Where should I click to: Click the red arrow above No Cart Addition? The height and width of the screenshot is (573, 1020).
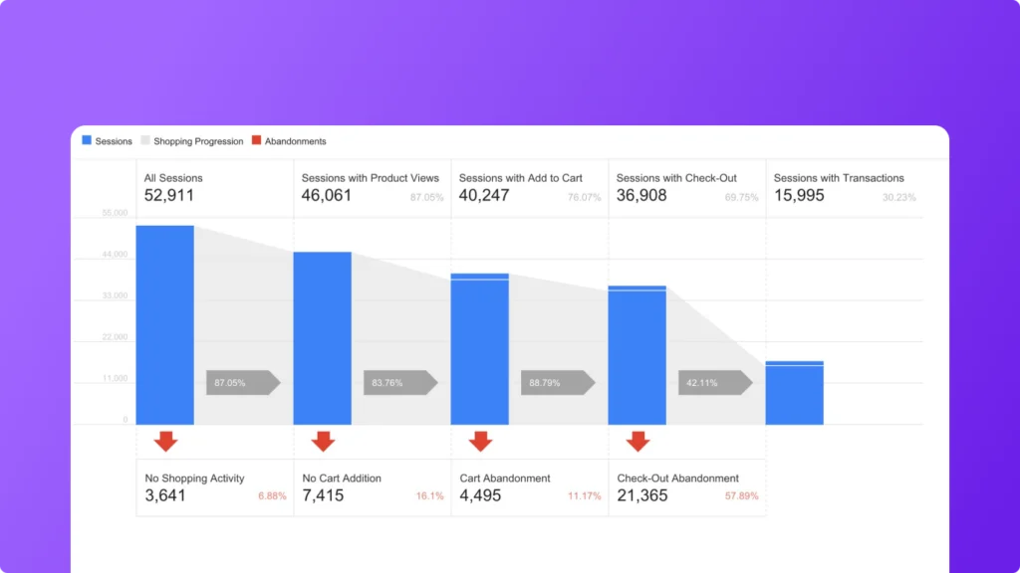[x=324, y=441]
